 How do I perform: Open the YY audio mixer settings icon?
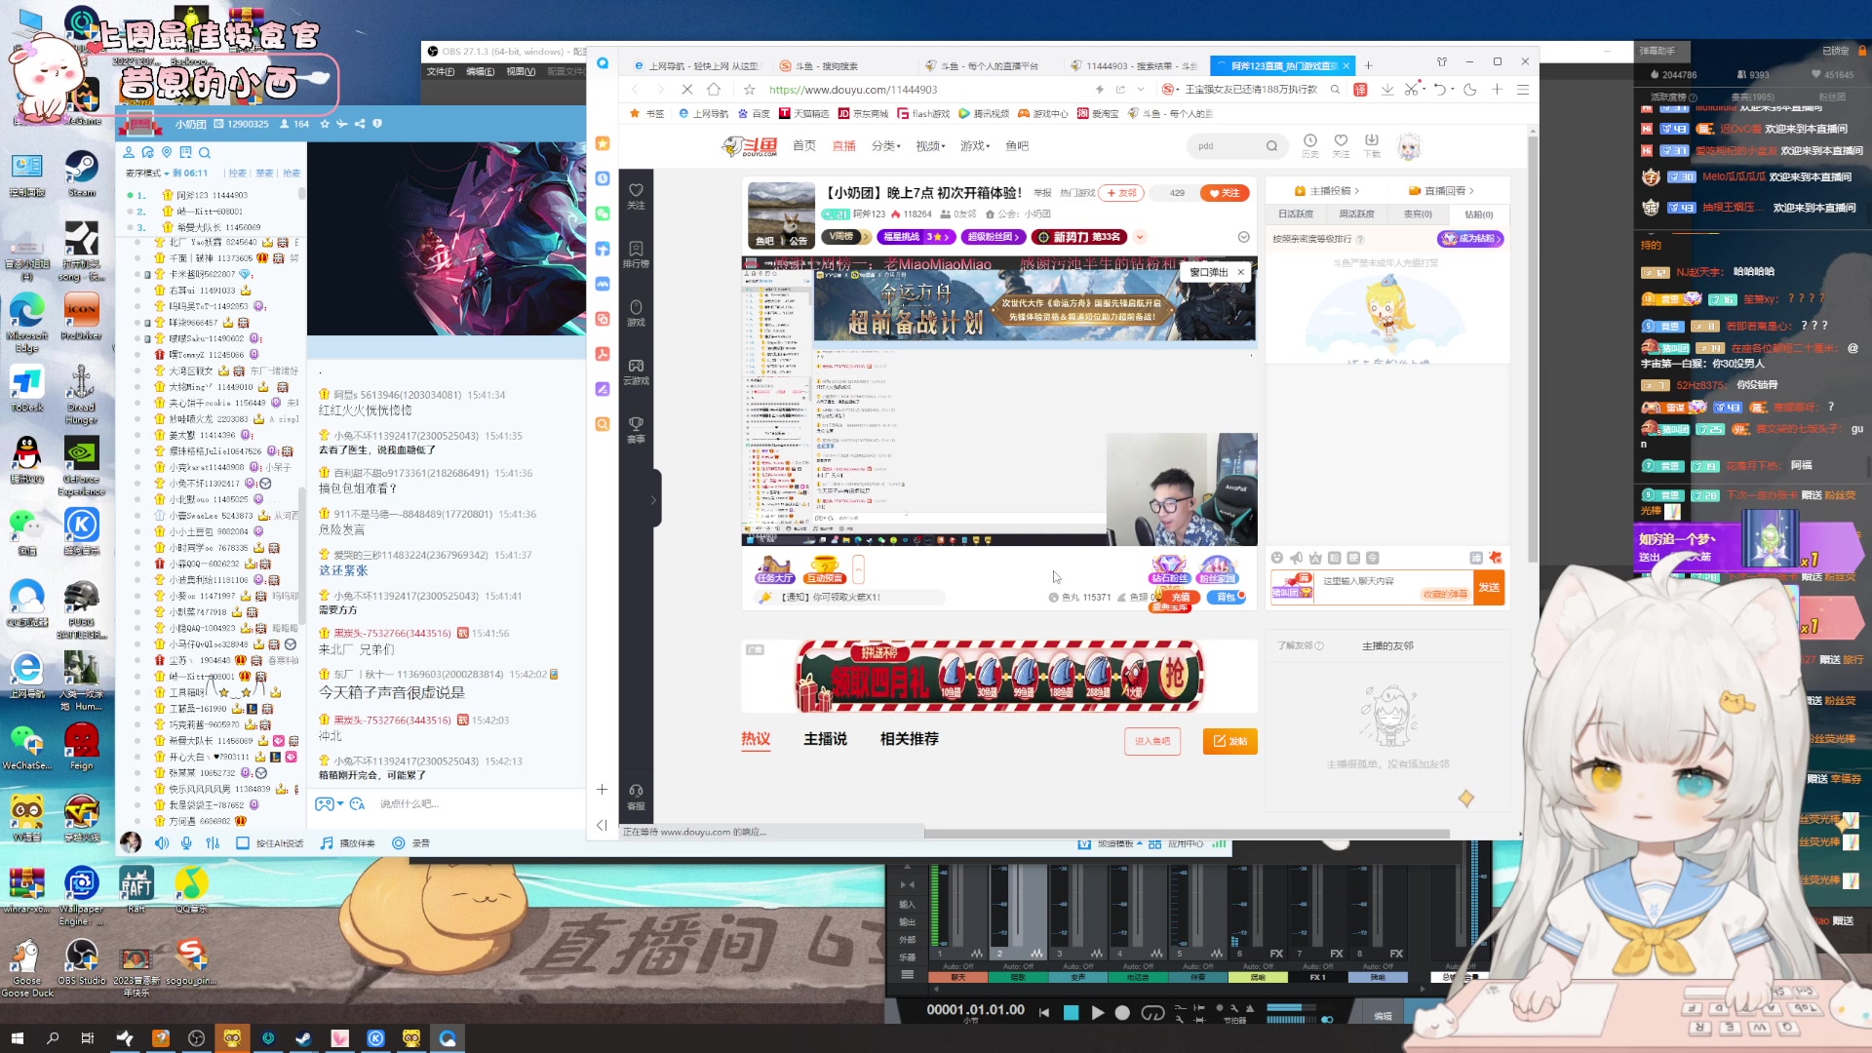click(213, 843)
